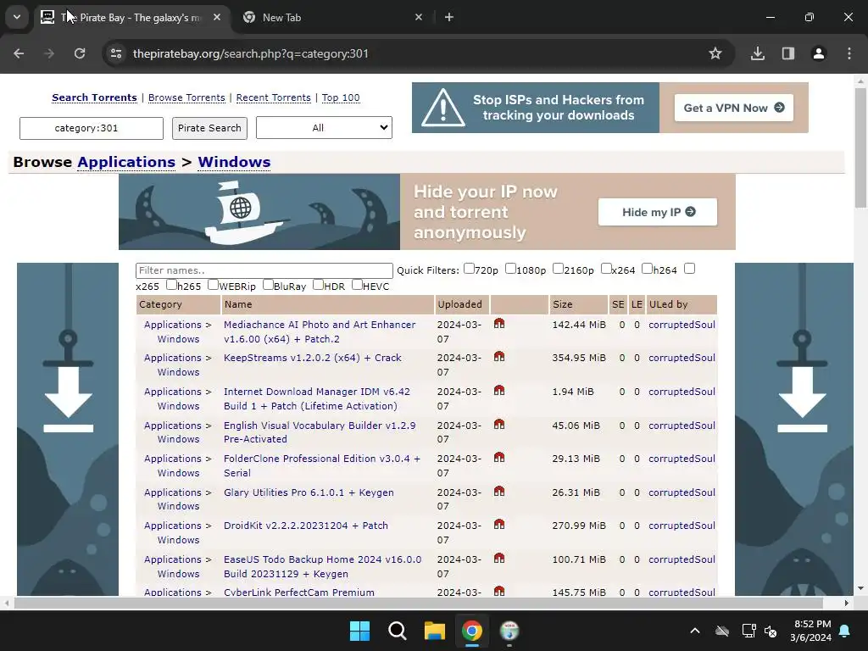Open corruptedSoul uploader link in KeepStreams row
The height and width of the screenshot is (651, 868).
click(682, 358)
